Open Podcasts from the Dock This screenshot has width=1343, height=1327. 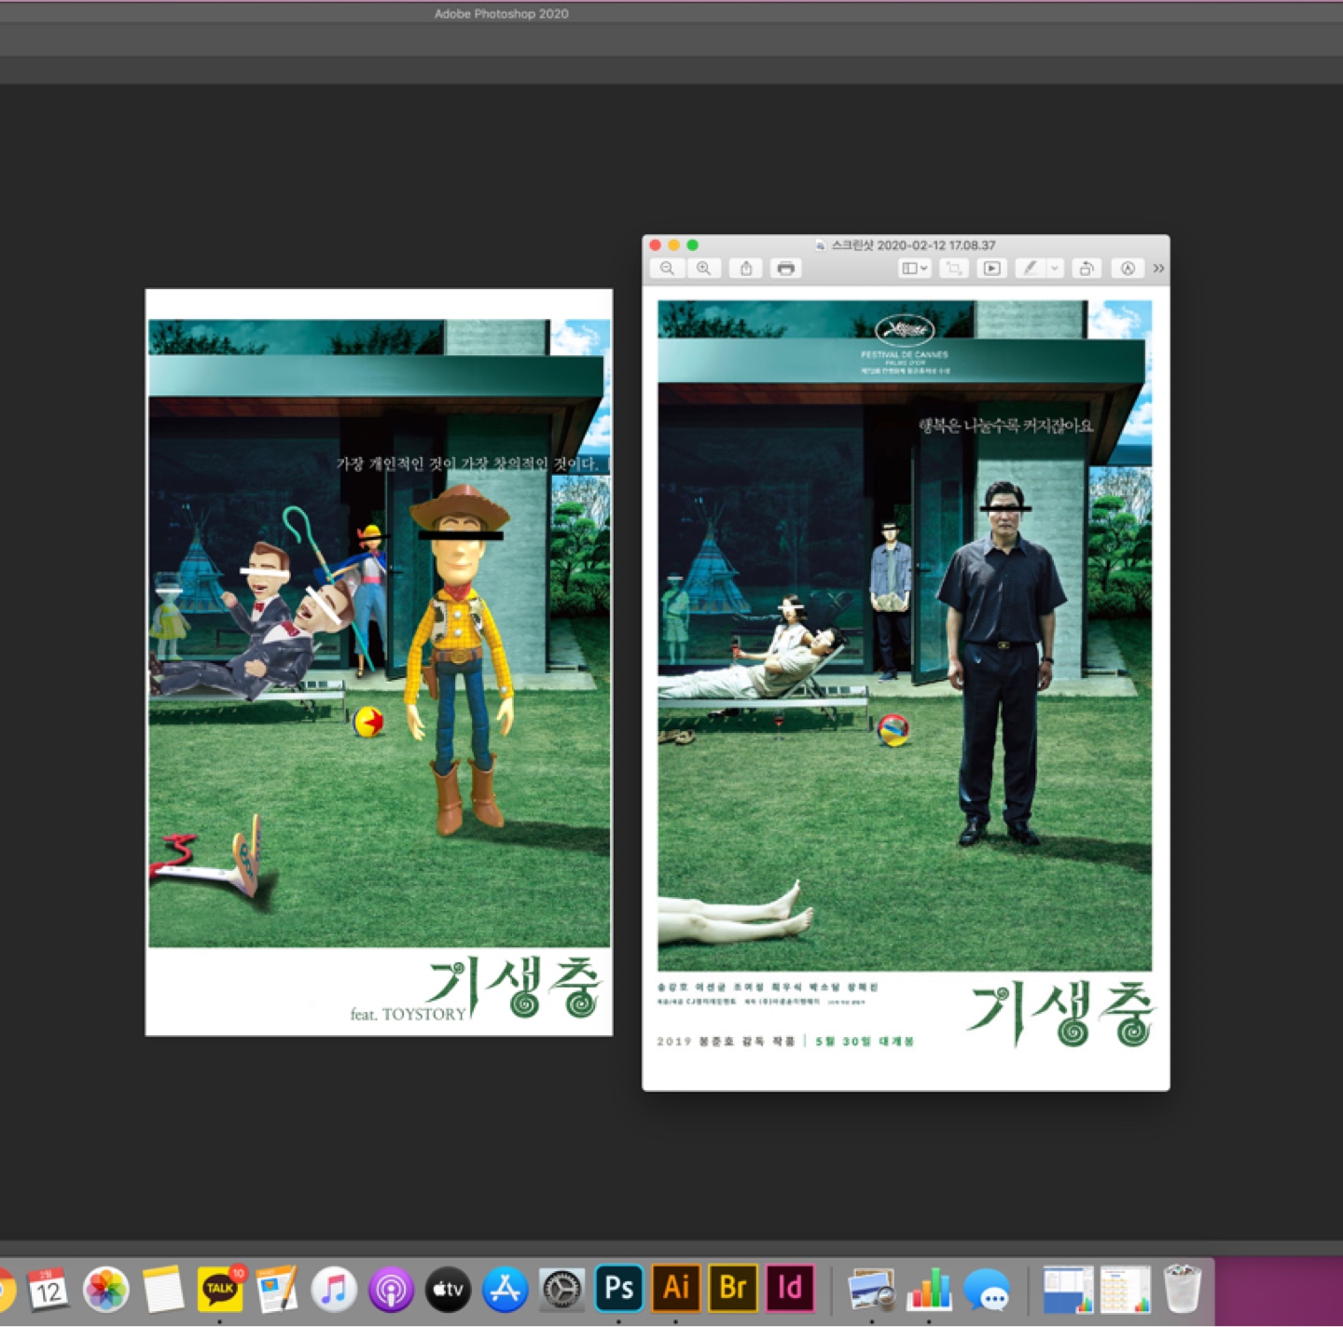[391, 1290]
